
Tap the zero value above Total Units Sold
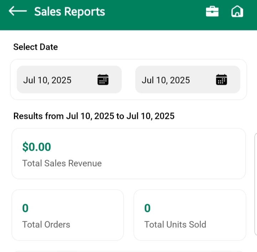point(147,208)
